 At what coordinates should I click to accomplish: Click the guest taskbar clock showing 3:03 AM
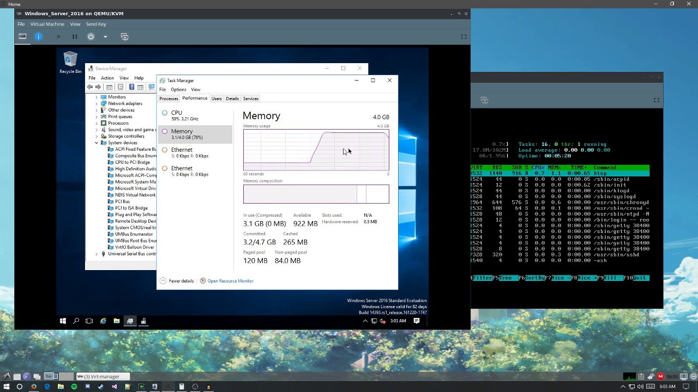pyautogui.click(x=398, y=321)
